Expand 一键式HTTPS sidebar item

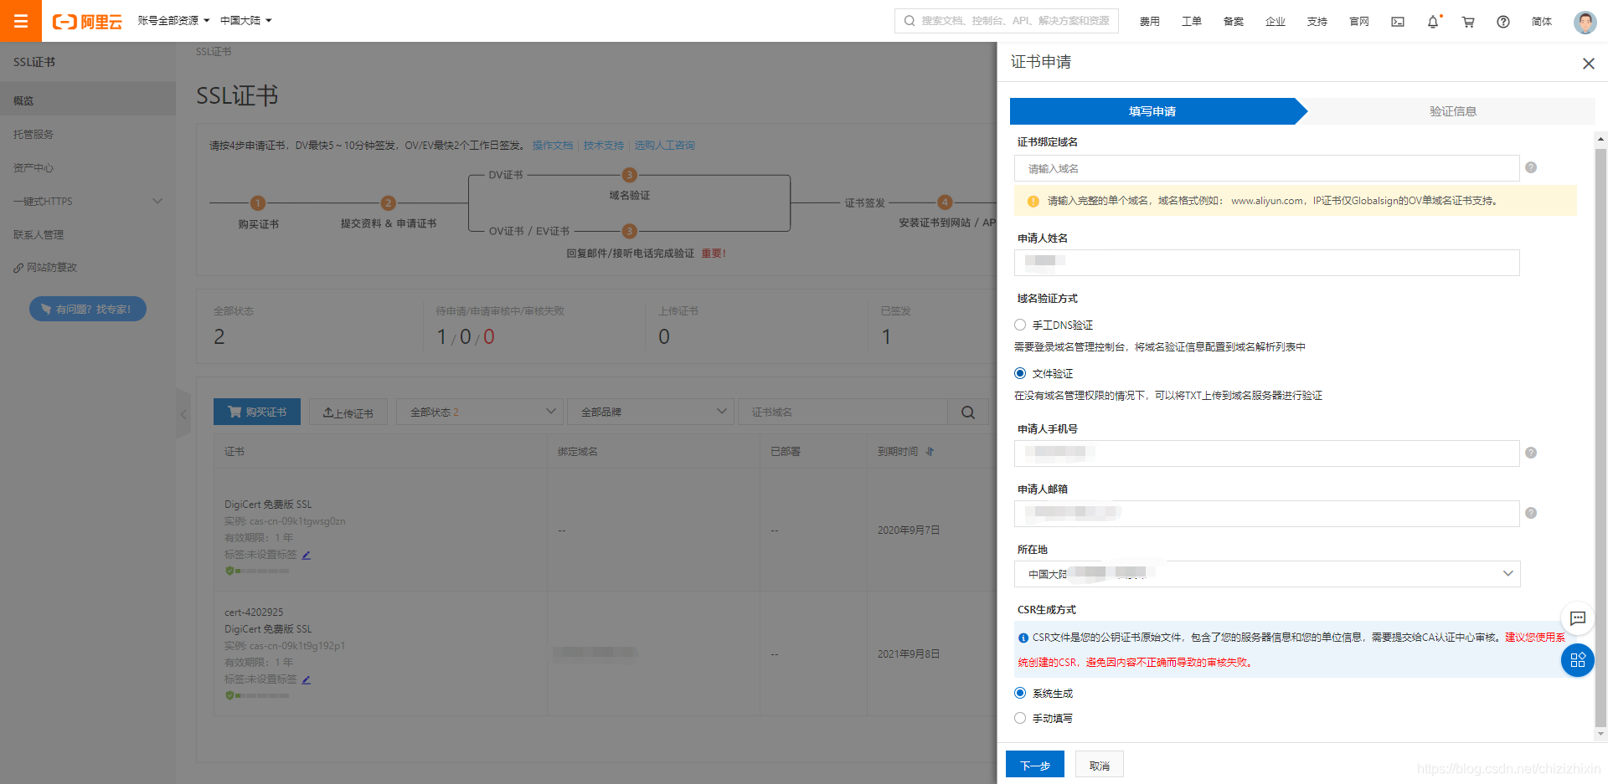88,202
